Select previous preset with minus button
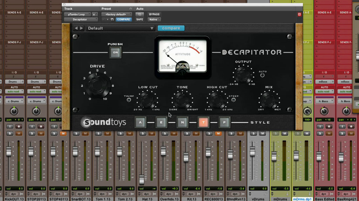Screen dimensions: 359x201 (103, 20)
